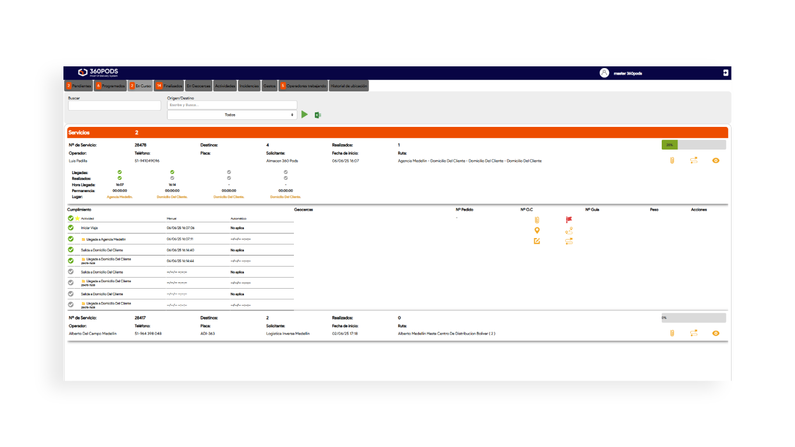Screen dimensions: 795x447
Task: Open folder icon for Llegada a Agencia Medellín
Action: pos(83,239)
